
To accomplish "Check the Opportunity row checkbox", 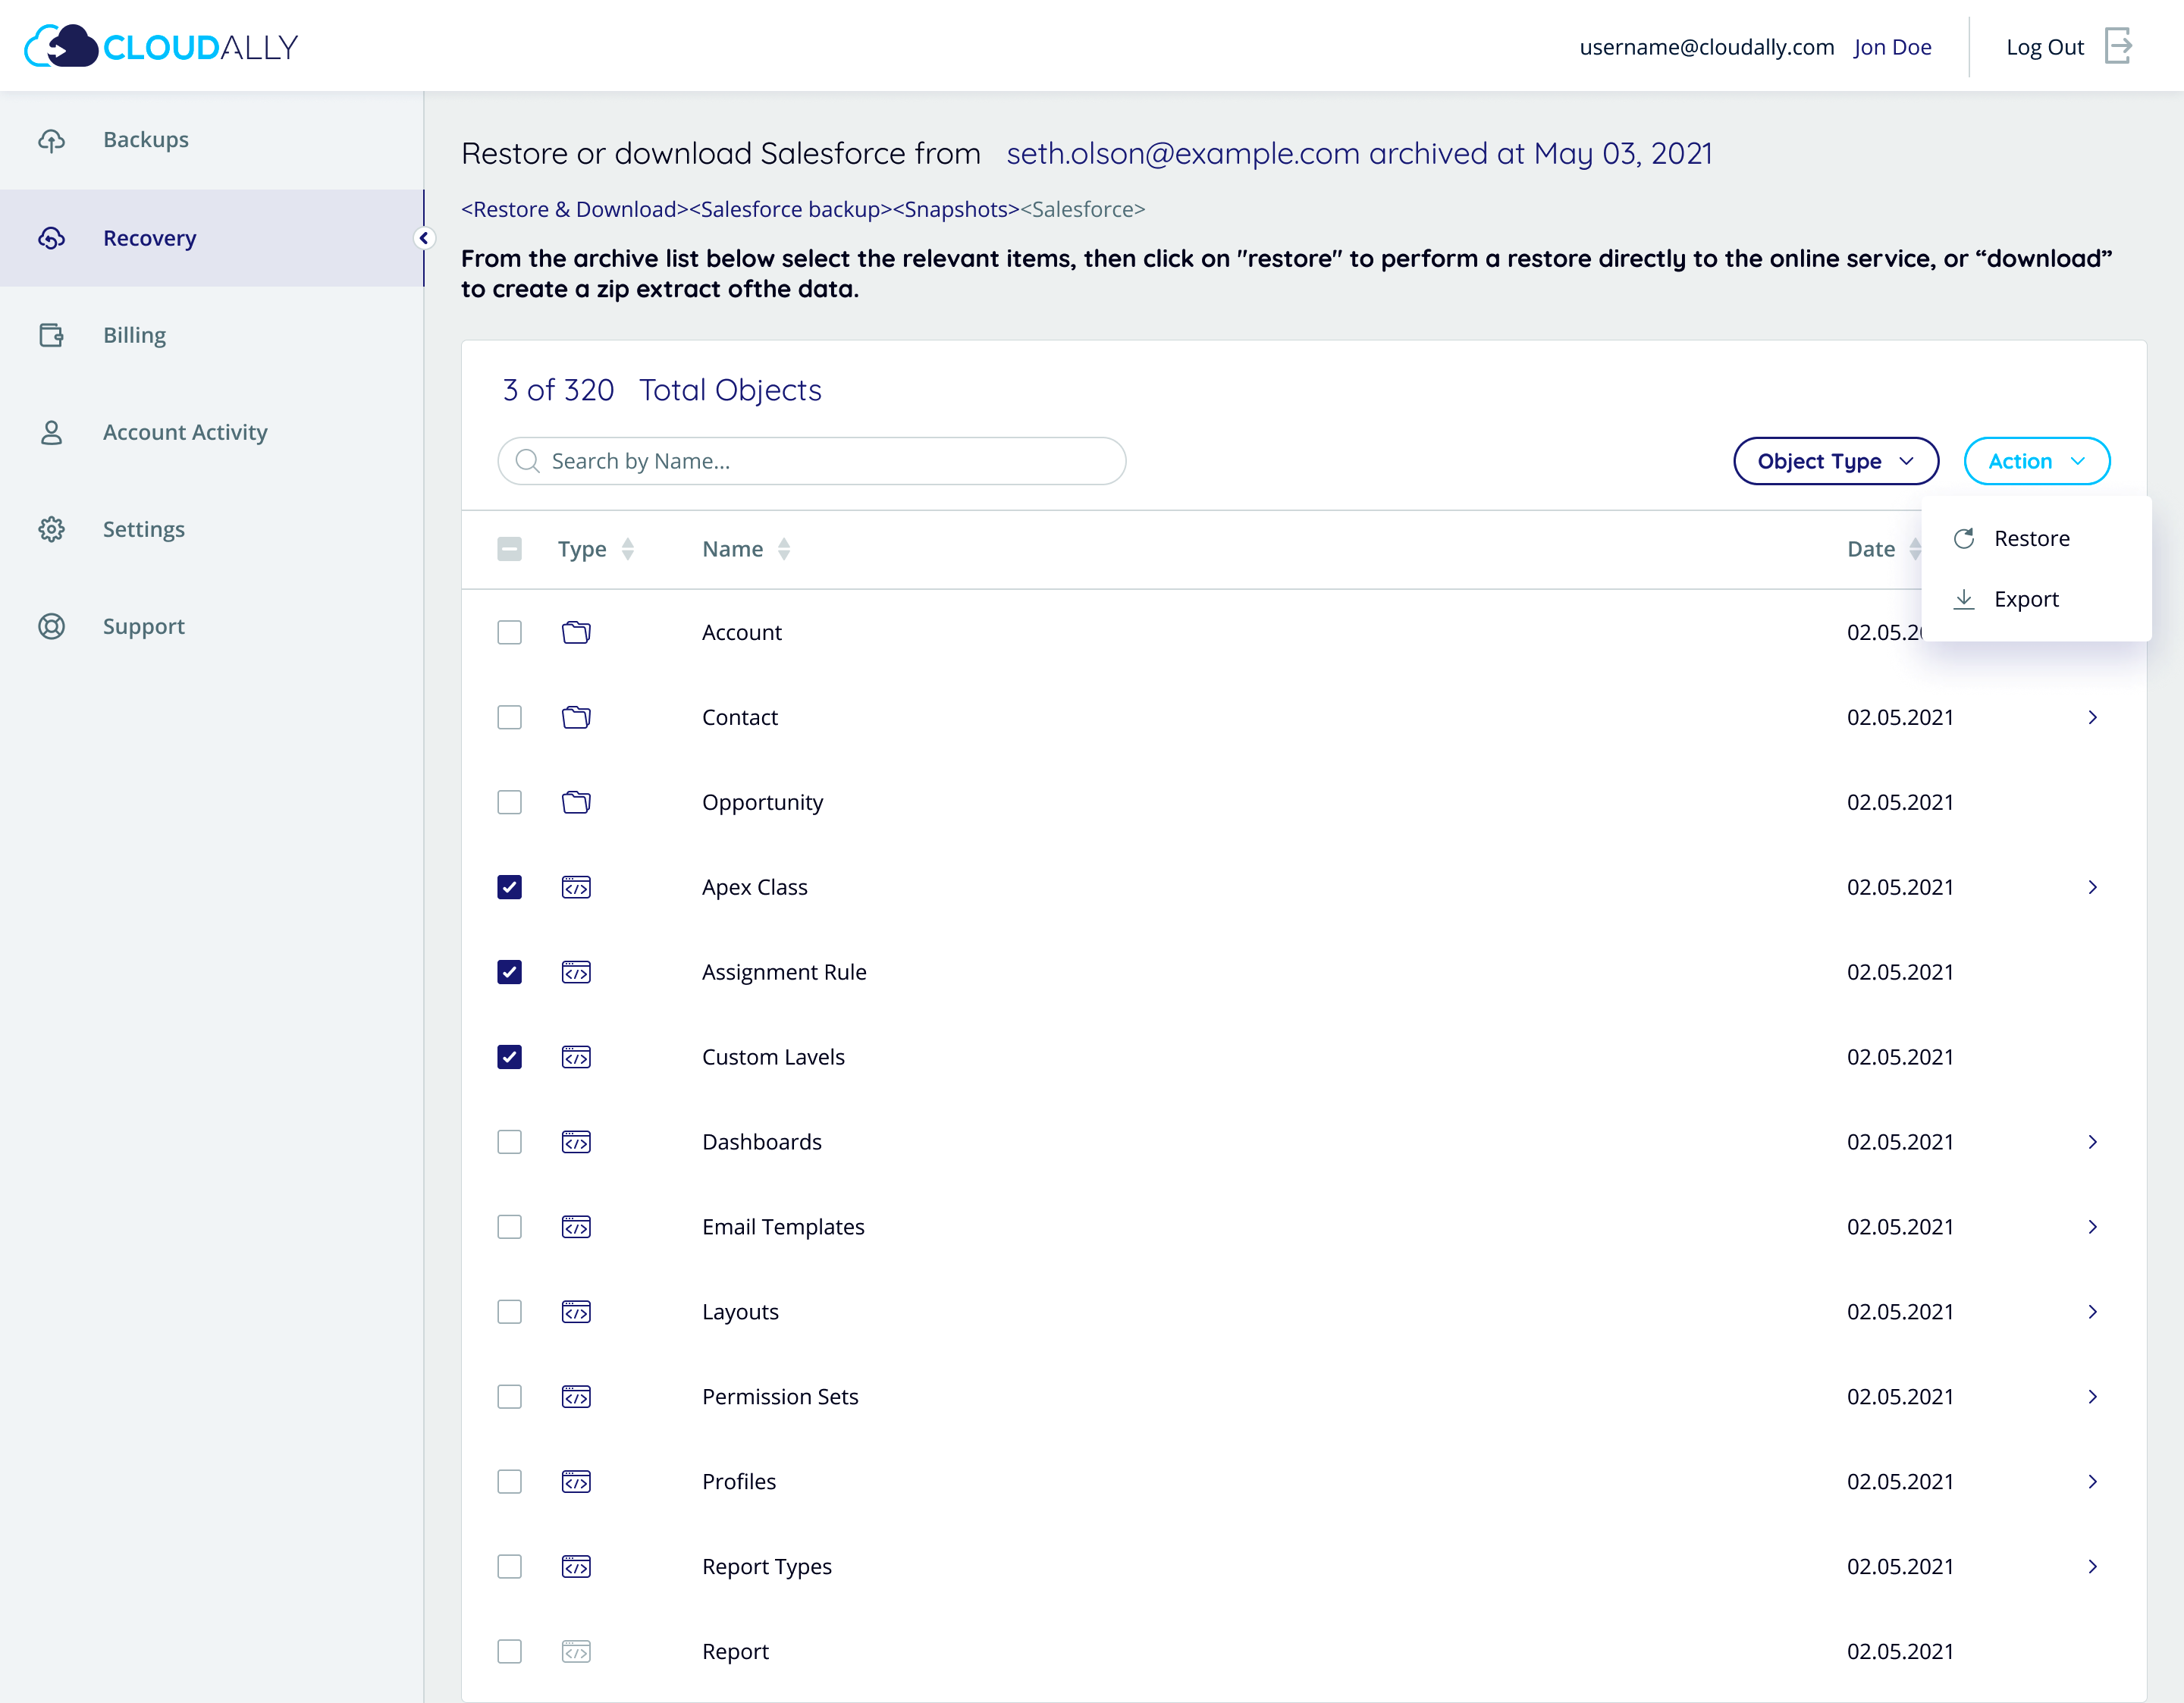I will point(509,802).
